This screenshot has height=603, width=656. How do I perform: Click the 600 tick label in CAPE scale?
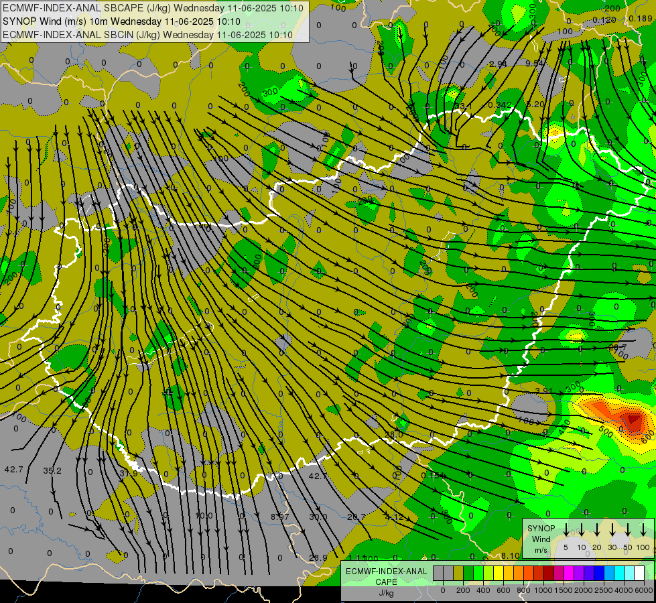pyautogui.click(x=503, y=590)
